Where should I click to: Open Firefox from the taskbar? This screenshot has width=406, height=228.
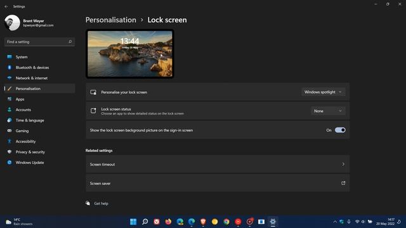[168, 222]
